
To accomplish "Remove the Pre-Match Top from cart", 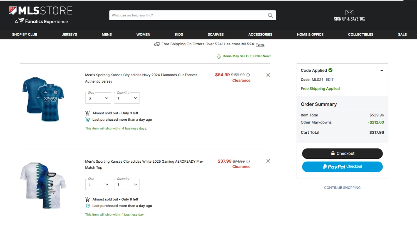I will (x=268, y=161).
